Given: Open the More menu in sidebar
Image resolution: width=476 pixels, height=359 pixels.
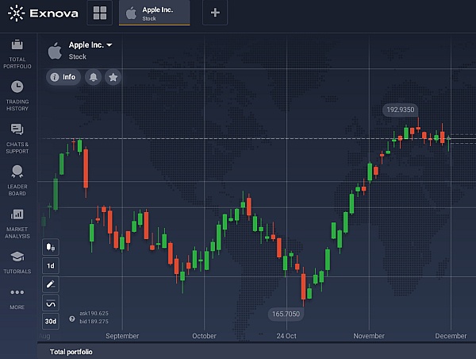Looking at the screenshot, I should (17, 299).
